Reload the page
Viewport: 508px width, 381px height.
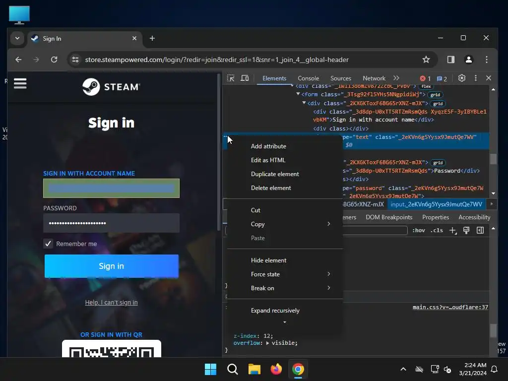(54, 60)
